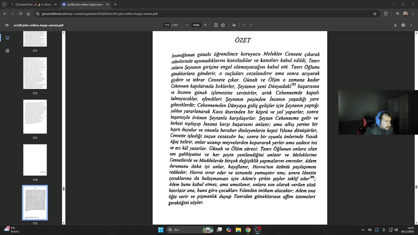View site information icon in address bar
The width and height of the screenshot is (418, 235).
[x=38, y=14]
